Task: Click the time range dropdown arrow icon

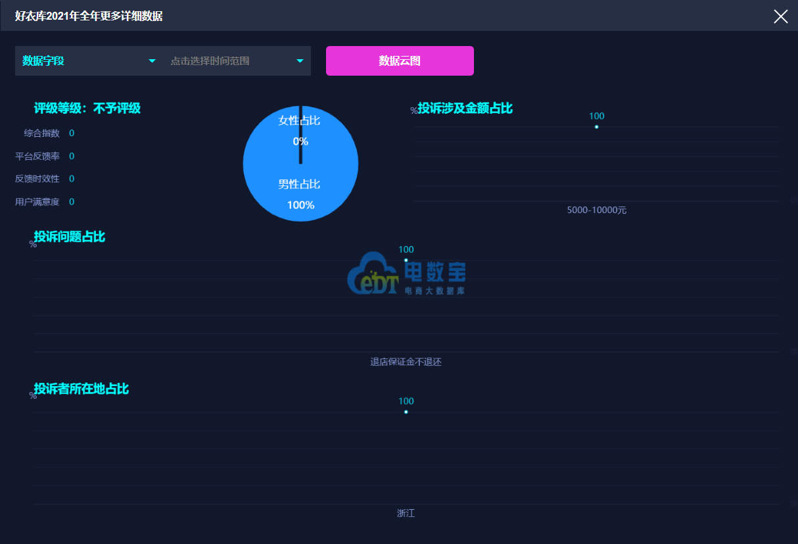Action: pyautogui.click(x=300, y=61)
